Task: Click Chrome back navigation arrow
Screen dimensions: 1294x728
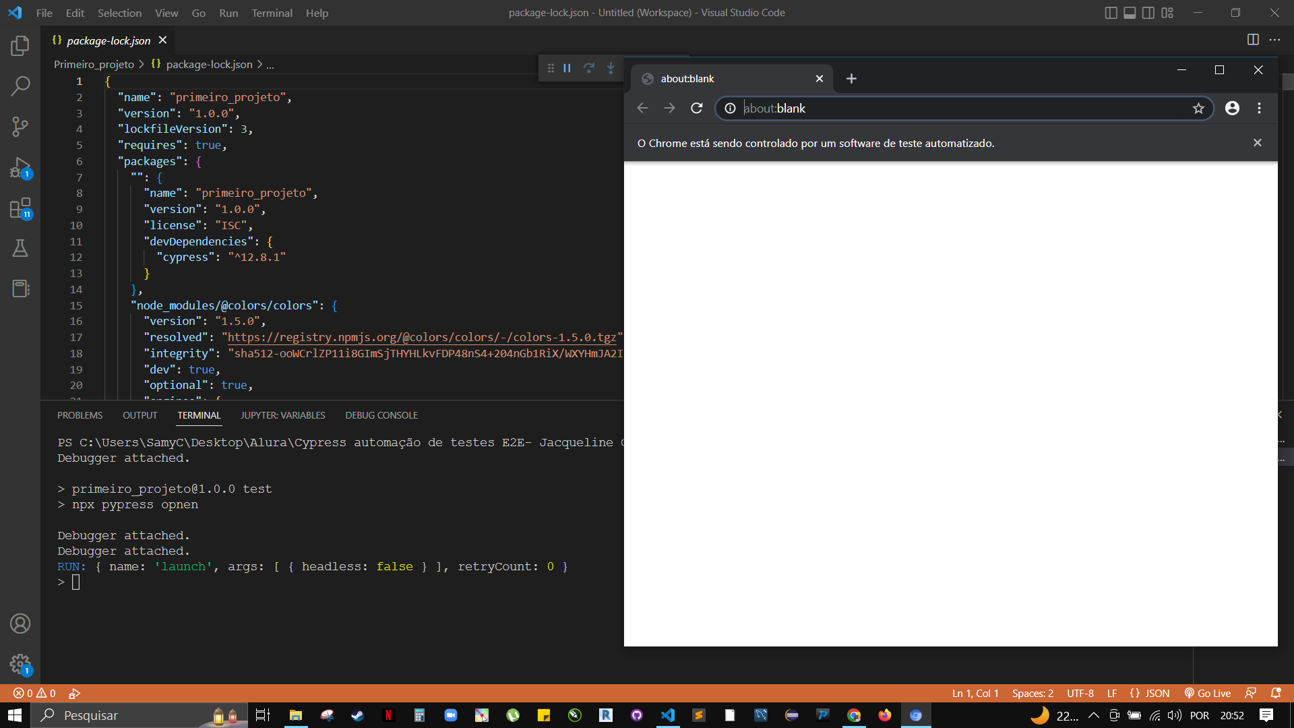Action: click(642, 108)
